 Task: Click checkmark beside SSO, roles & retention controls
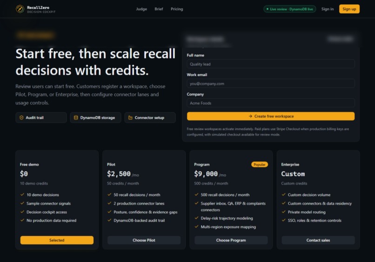[284, 220]
